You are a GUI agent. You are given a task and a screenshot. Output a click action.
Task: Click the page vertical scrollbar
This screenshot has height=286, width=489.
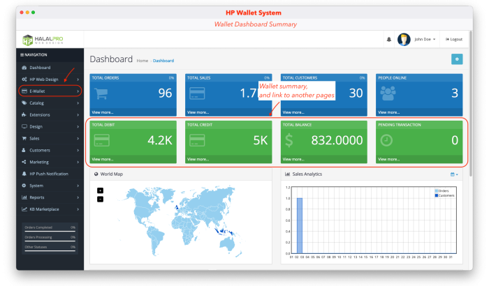pos(470,103)
